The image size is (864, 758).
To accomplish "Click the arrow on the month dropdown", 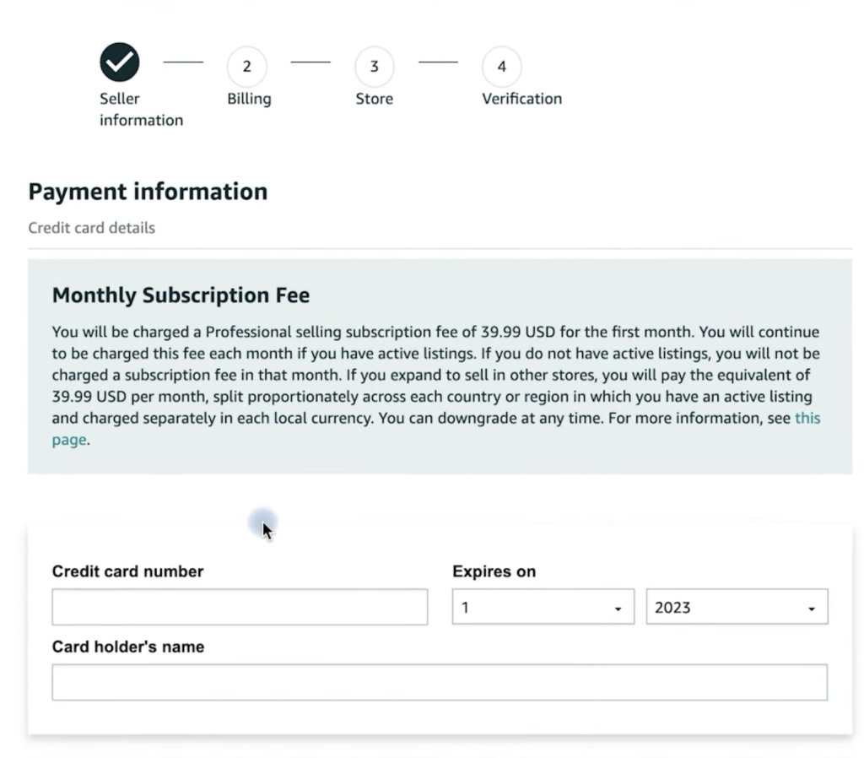I will coord(618,609).
